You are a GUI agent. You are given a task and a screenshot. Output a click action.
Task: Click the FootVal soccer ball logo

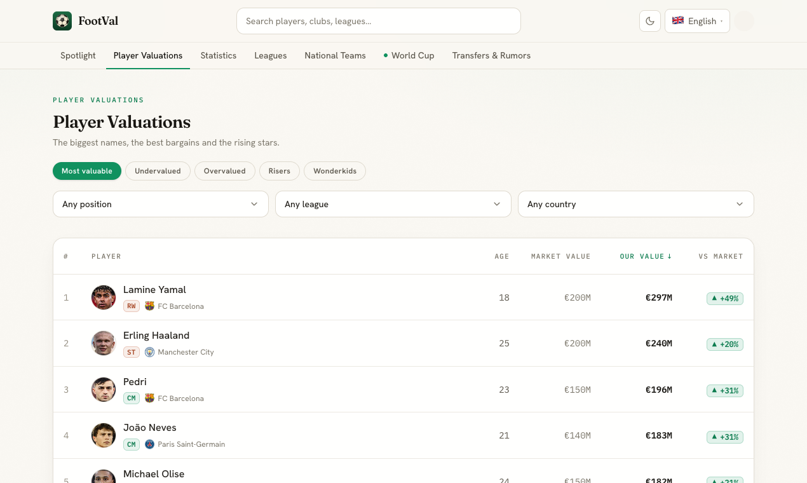point(62,21)
